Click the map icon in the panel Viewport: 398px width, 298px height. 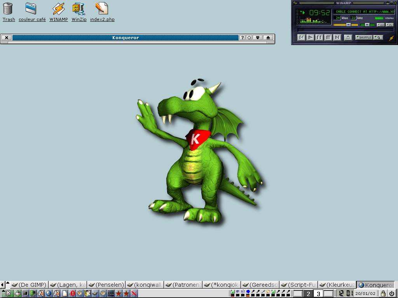pyautogui.click(x=87, y=293)
